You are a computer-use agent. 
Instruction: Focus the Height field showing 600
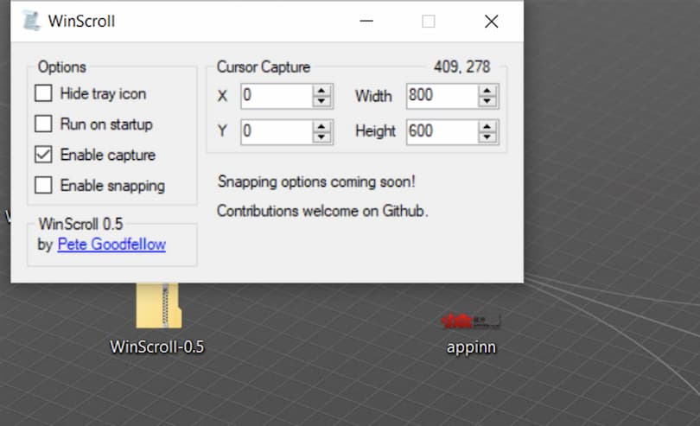tap(441, 131)
